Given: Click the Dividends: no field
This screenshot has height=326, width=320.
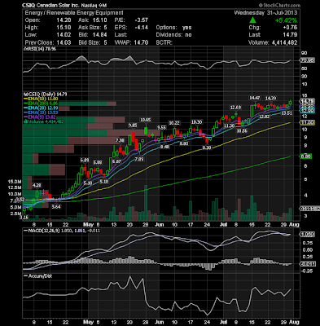Looking at the screenshot, I should (173, 35).
